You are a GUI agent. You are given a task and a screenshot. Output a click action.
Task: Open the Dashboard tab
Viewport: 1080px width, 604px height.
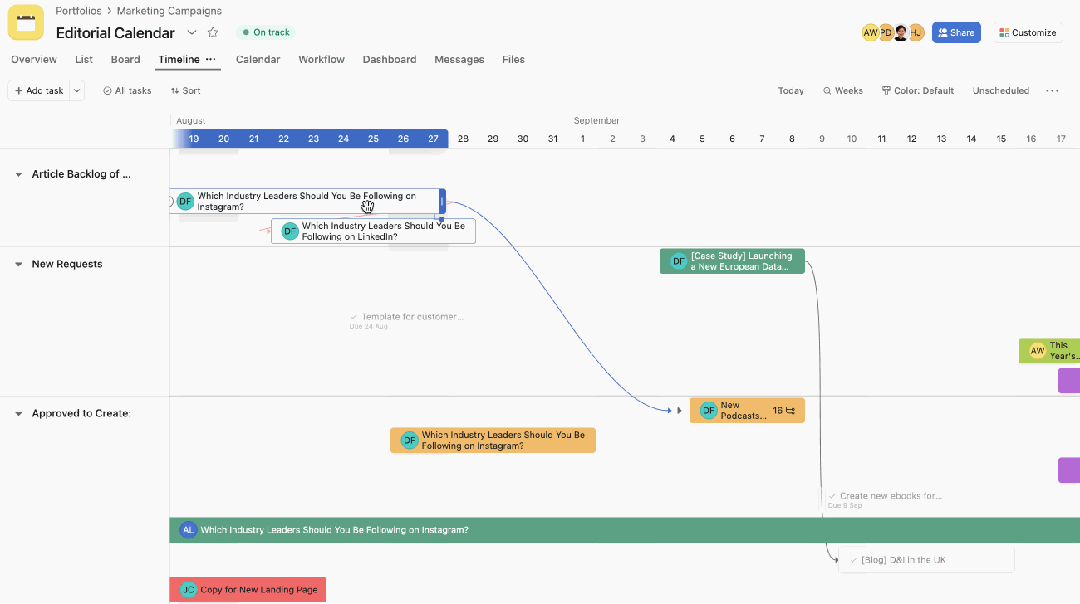389,60
